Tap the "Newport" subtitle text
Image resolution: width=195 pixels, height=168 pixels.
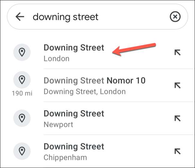coord(58,124)
